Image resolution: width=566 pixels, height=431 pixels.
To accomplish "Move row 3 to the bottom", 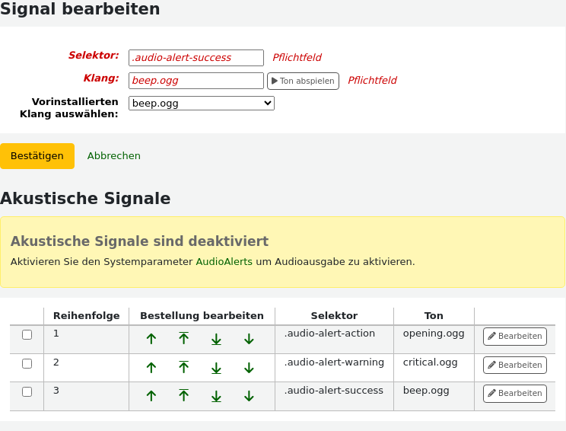I will pyautogui.click(x=216, y=396).
